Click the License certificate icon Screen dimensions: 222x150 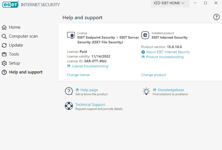[x=71, y=35]
